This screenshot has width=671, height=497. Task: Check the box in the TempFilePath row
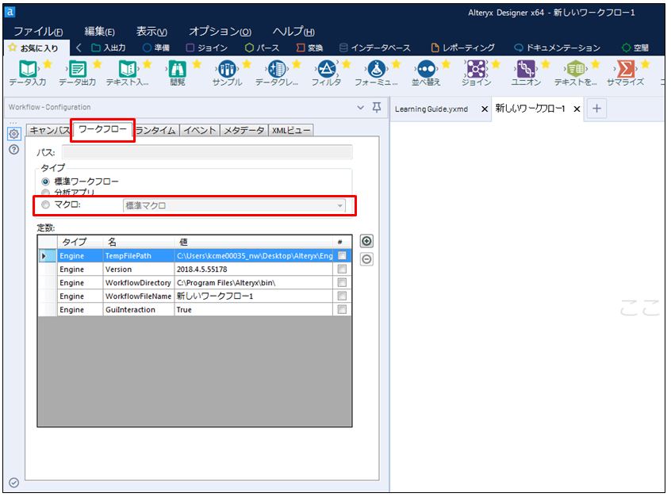point(342,256)
